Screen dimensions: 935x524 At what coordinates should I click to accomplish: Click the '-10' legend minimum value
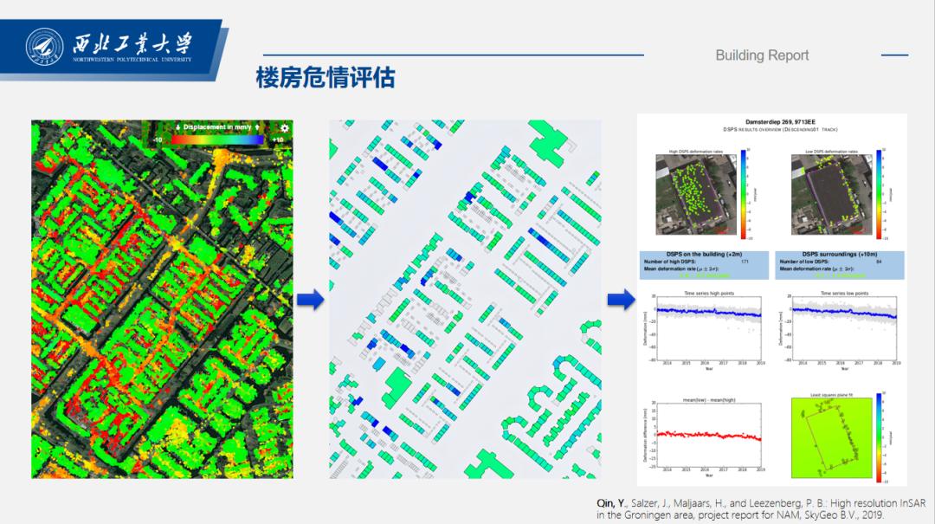coord(158,139)
